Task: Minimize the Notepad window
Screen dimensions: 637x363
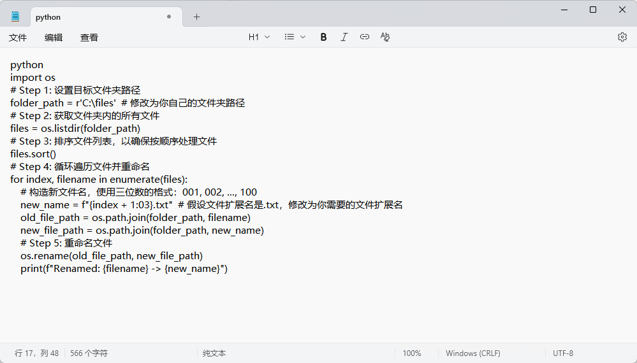Action: coord(564,10)
